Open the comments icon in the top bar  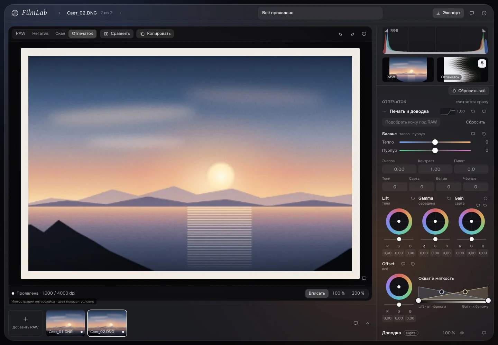472,13
